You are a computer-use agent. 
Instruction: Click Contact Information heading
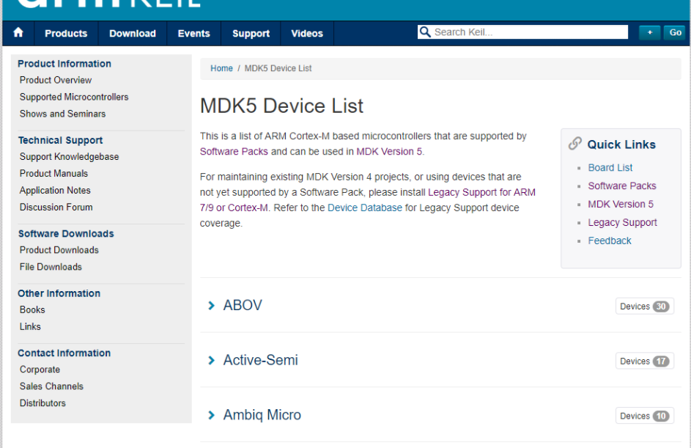[64, 353]
